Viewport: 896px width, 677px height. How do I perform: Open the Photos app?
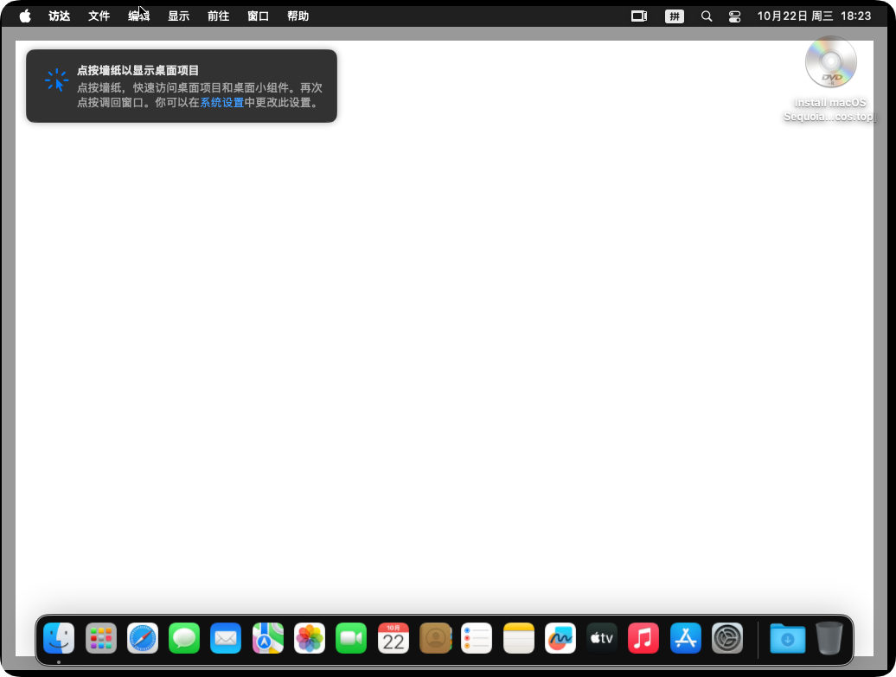(x=309, y=638)
